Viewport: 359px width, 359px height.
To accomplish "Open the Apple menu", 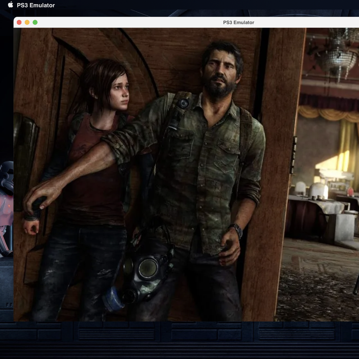I will click(x=10, y=5).
